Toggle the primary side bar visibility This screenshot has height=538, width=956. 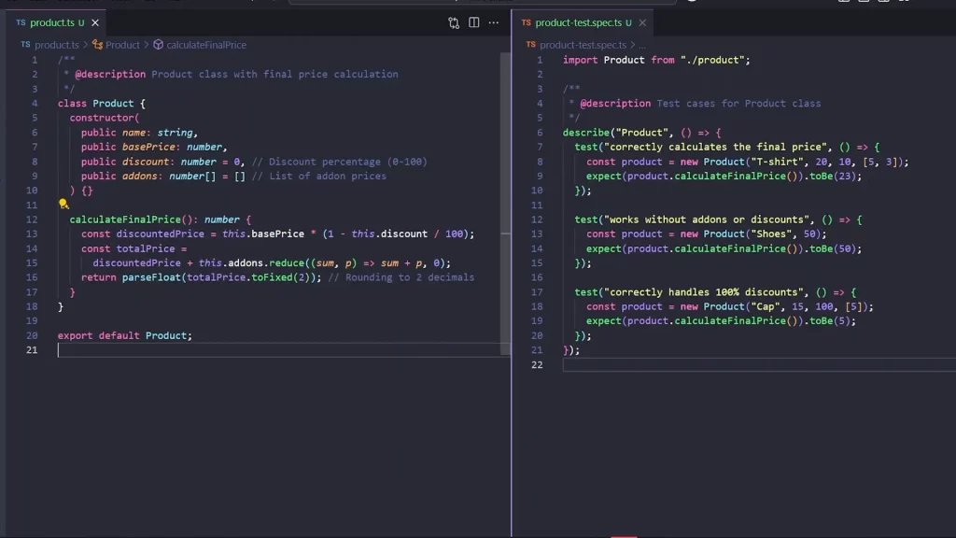[x=843, y=4]
